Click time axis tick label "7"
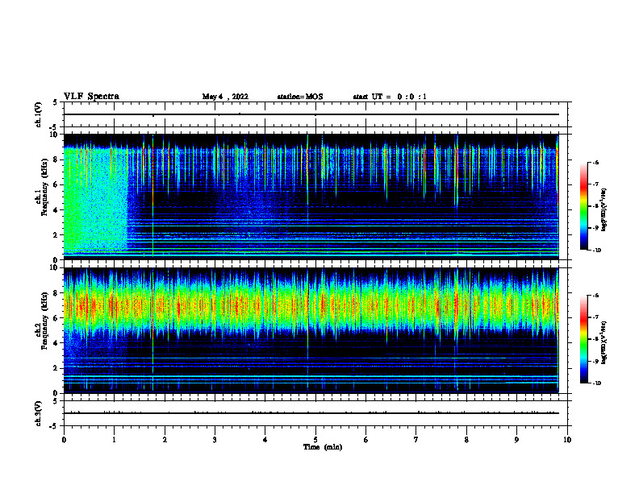 point(416,440)
